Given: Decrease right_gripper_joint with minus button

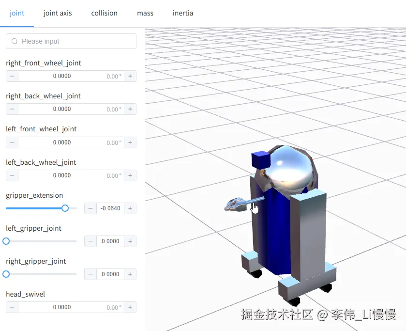Looking at the screenshot, I should click(90, 274).
